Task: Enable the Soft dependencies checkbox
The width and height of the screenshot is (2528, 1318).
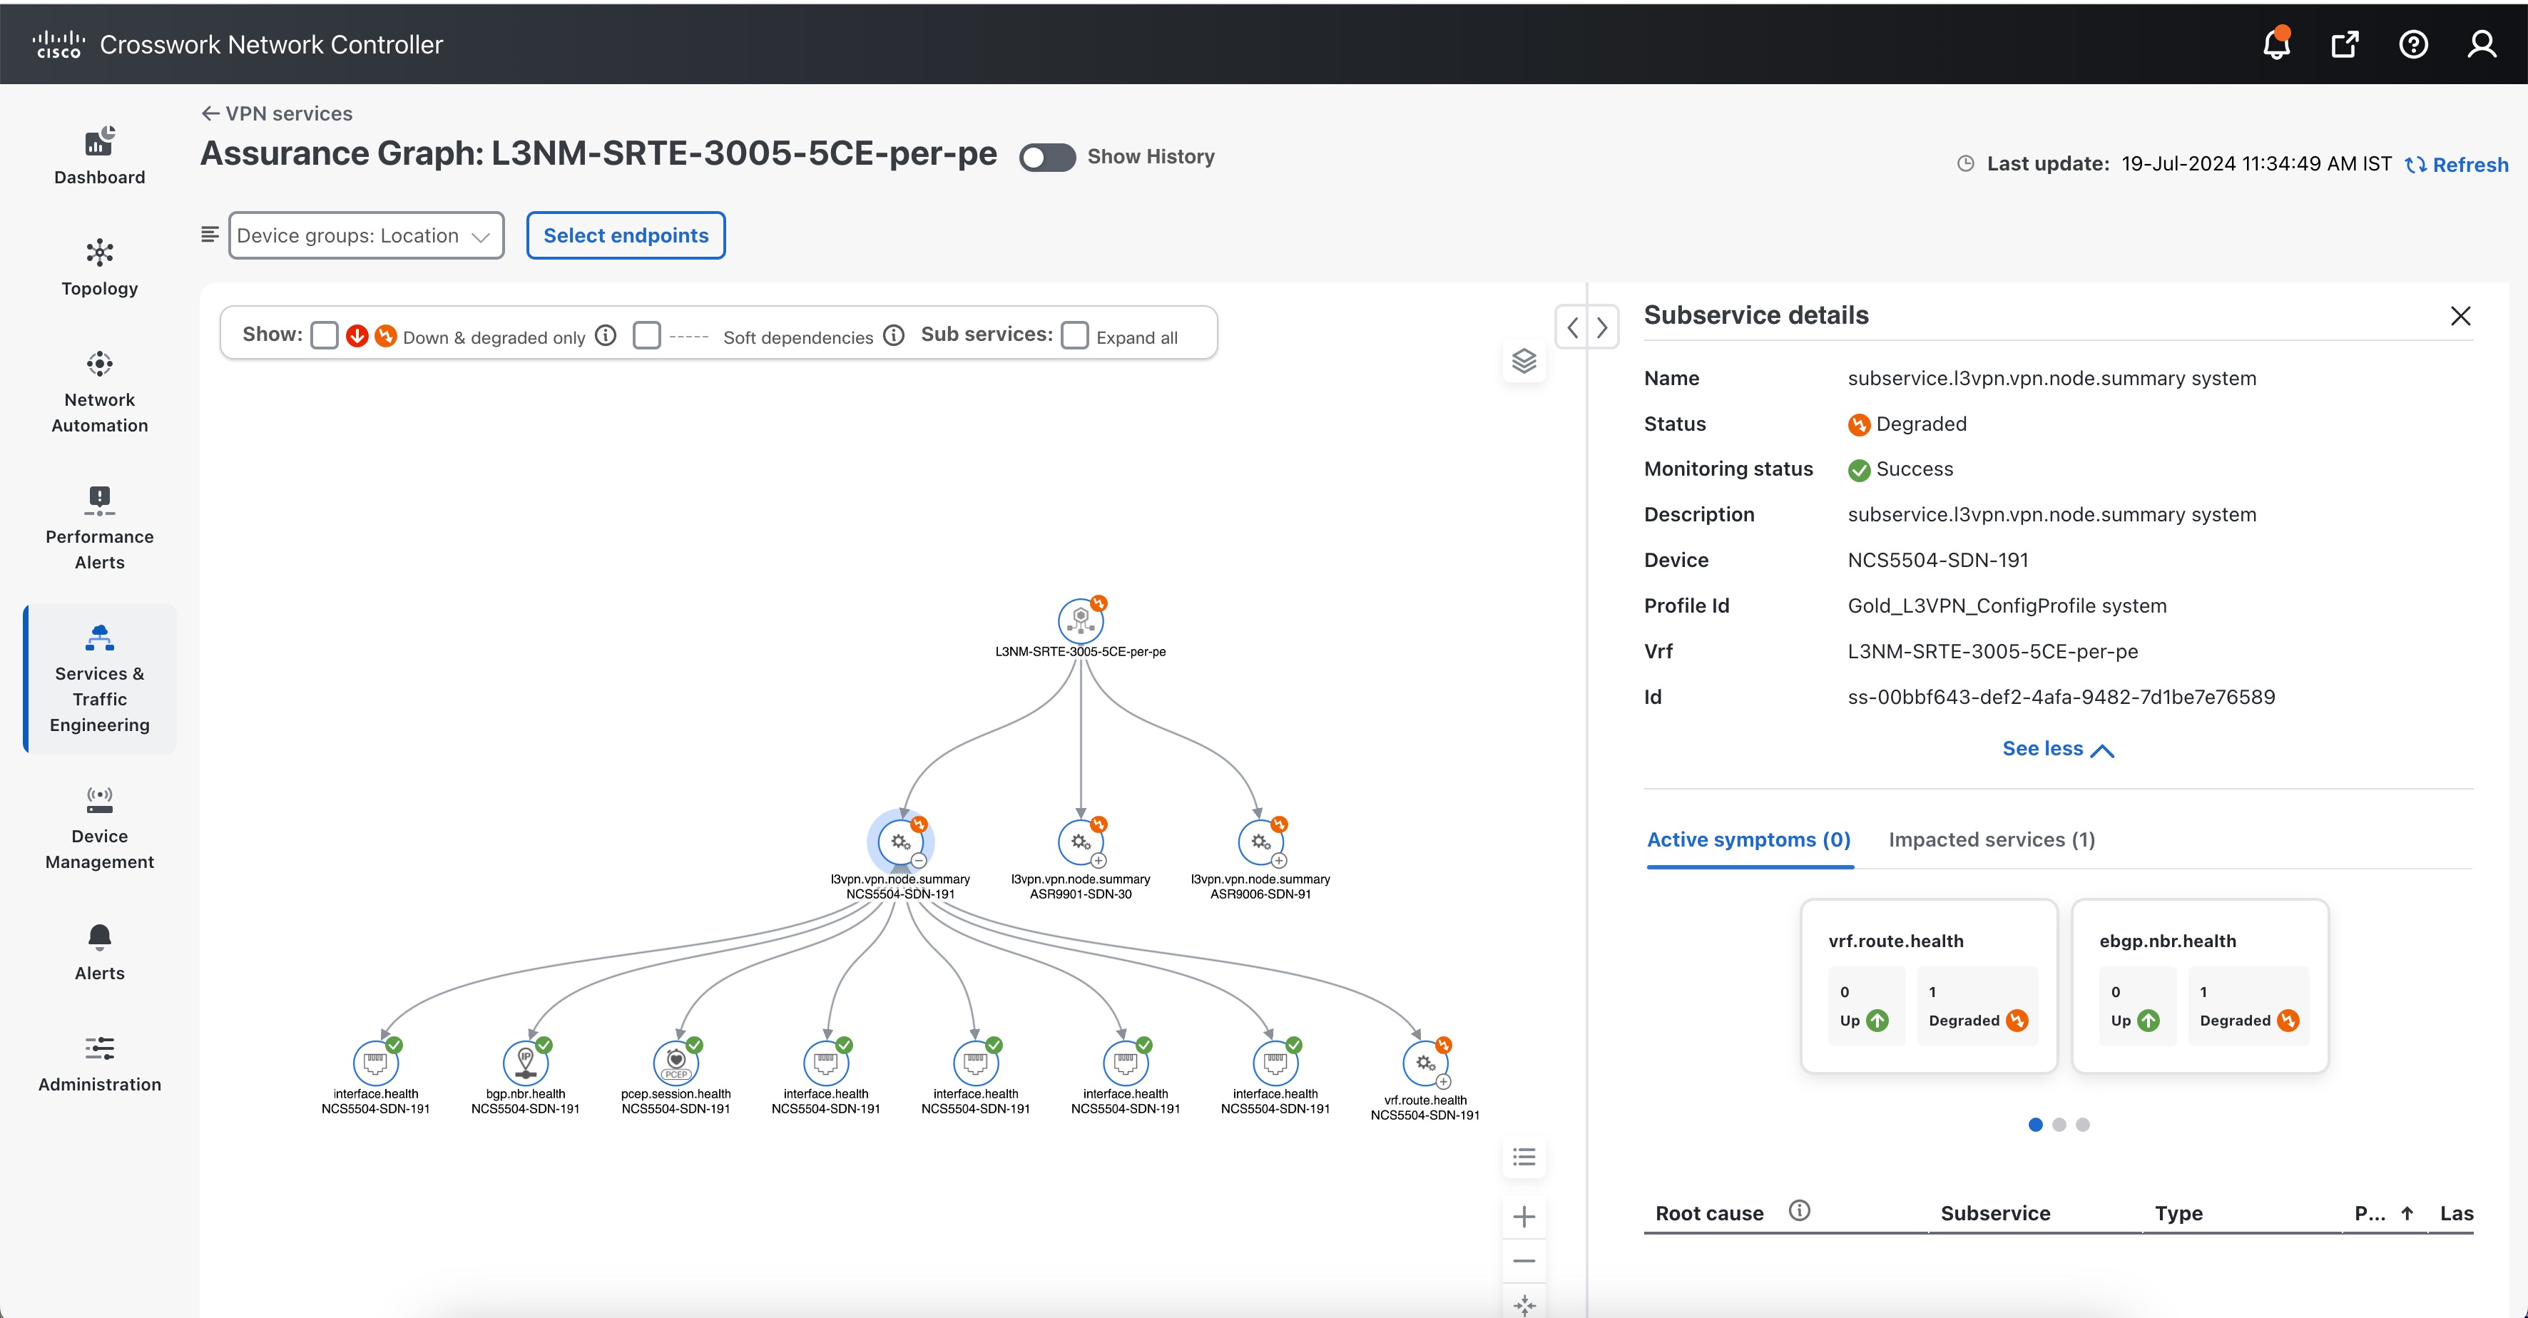Action: (x=647, y=336)
